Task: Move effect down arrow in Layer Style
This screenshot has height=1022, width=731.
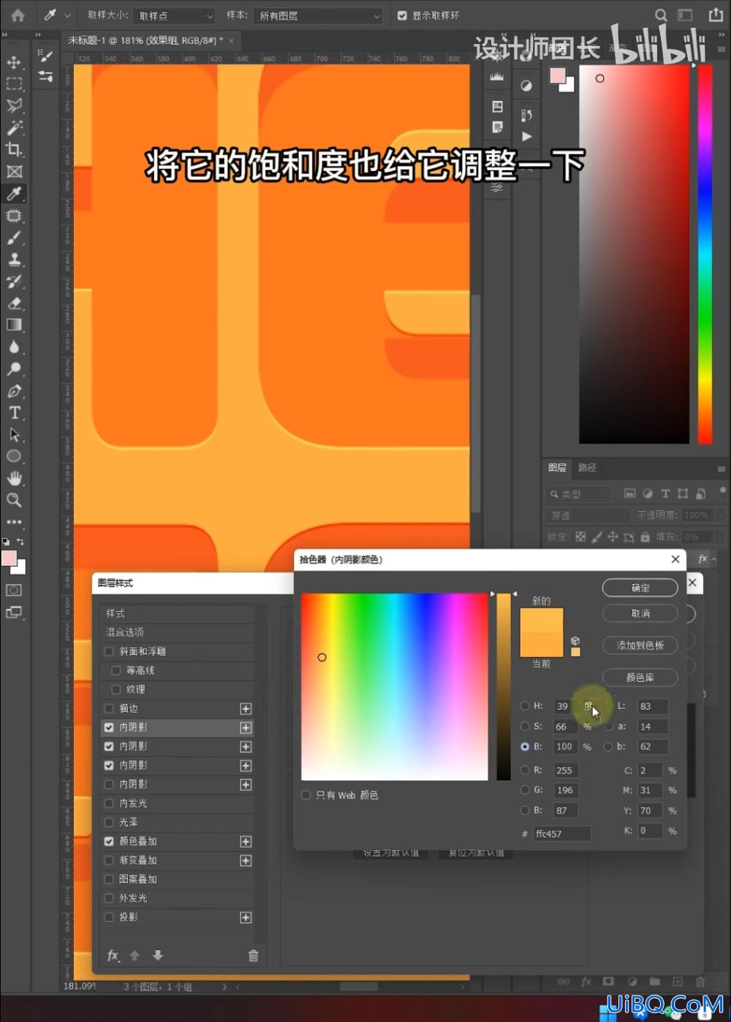Action: tap(158, 955)
